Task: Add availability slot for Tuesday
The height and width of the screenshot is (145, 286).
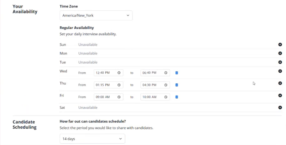Action: pos(280,62)
